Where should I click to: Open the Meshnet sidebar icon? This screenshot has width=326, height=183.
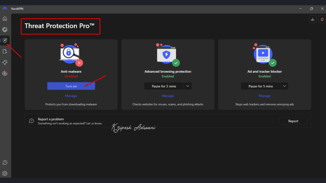[4, 62]
